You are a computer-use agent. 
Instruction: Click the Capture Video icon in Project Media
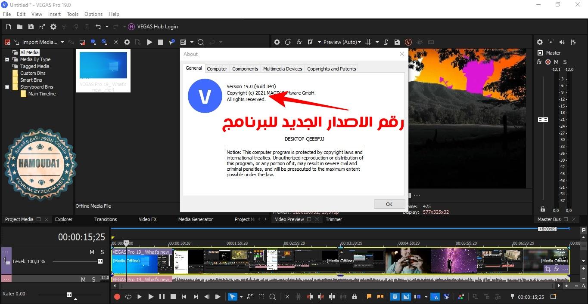click(x=82, y=42)
